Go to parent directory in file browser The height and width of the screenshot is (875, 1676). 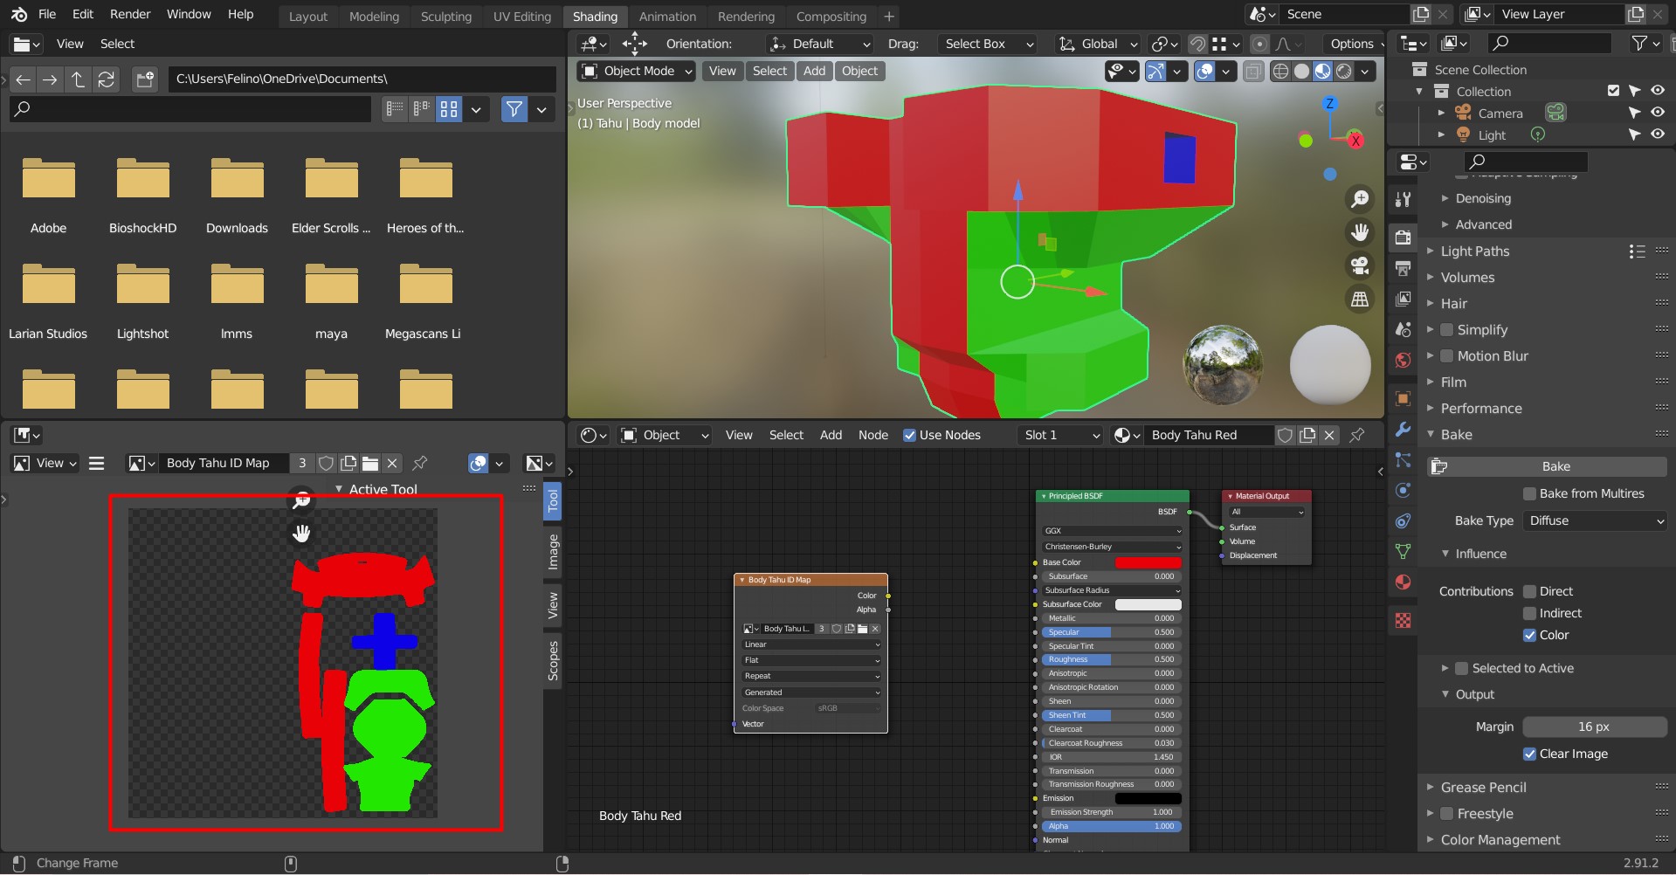click(x=79, y=79)
